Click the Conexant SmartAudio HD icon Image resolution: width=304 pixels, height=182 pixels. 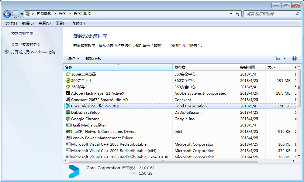(x=68, y=99)
